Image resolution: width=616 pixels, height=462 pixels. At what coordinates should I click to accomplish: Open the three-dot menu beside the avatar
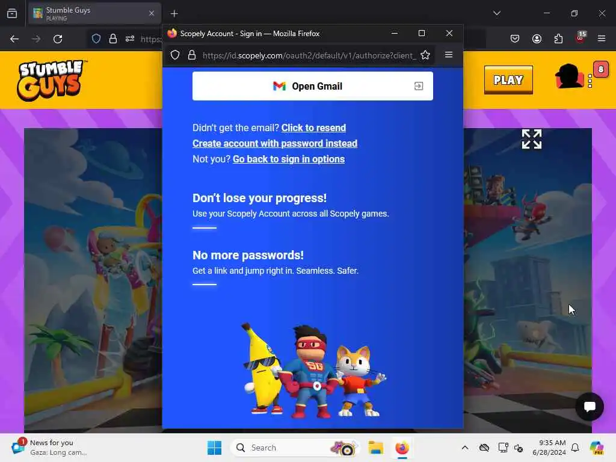coord(590,81)
